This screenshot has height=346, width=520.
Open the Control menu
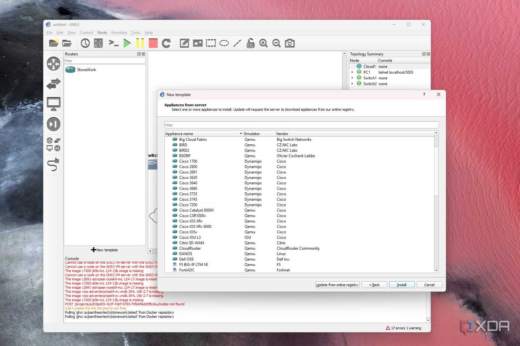pos(87,33)
